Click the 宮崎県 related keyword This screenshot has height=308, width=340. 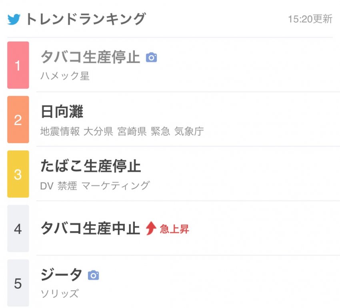(x=132, y=131)
